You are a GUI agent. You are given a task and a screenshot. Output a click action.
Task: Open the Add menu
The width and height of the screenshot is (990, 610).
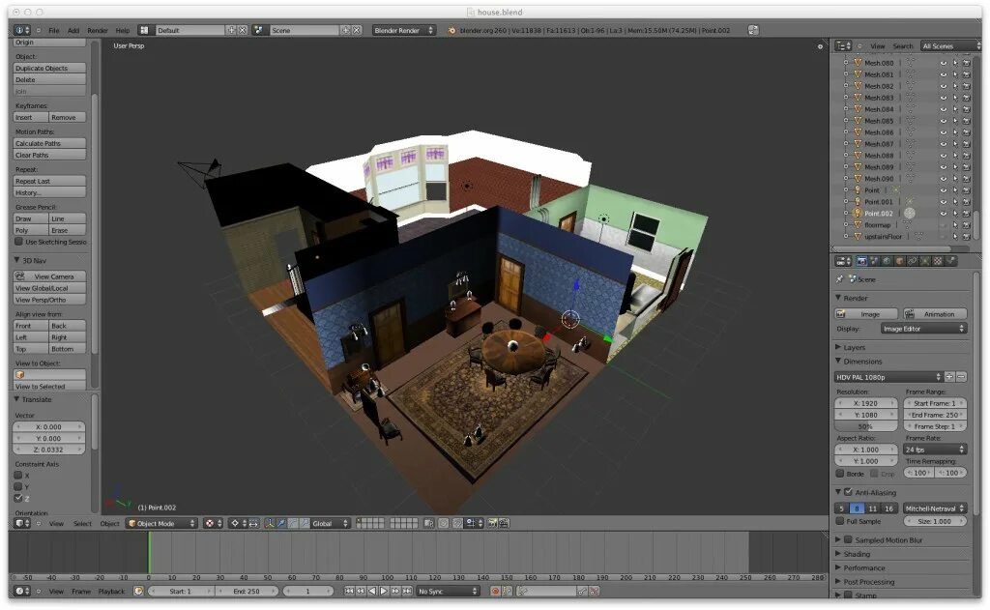(73, 30)
